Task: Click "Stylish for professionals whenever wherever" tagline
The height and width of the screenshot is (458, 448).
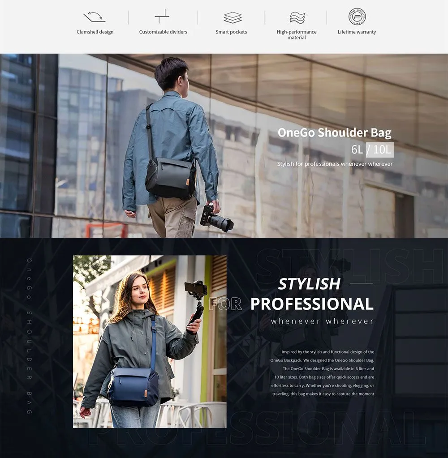Action: pos(335,164)
